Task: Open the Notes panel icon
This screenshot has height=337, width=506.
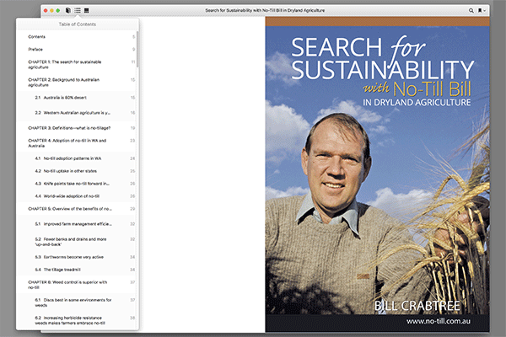Action: pyautogui.click(x=88, y=10)
